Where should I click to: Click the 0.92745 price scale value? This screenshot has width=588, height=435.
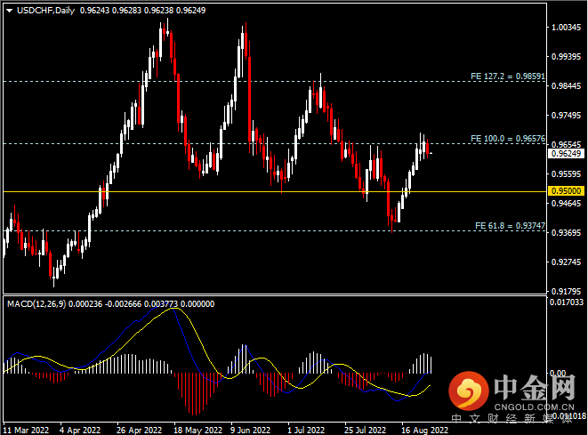coord(567,262)
